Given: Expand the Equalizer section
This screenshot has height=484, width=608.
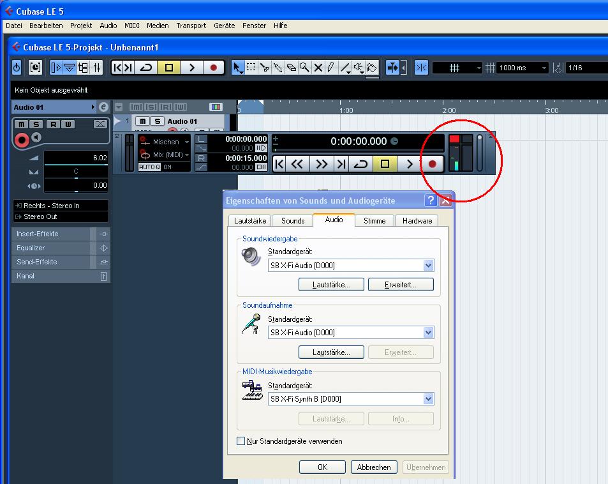Looking at the screenshot, I should click(61, 248).
